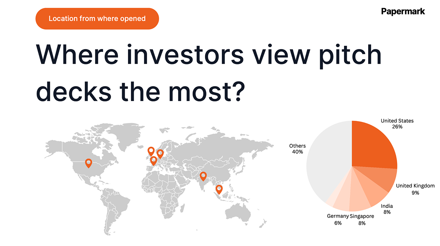This screenshot has height=246, width=440.
Task: Click the 'United States 26%' label
Action: [397, 124]
